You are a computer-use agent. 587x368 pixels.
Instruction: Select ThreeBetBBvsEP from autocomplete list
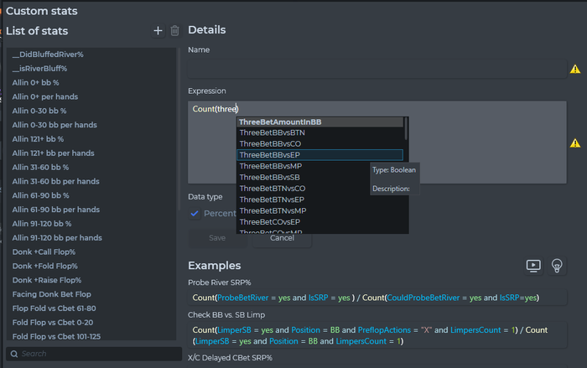[x=270, y=155]
